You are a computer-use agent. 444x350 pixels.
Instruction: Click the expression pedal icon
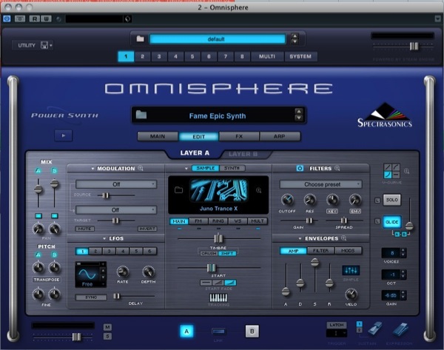click(x=400, y=329)
